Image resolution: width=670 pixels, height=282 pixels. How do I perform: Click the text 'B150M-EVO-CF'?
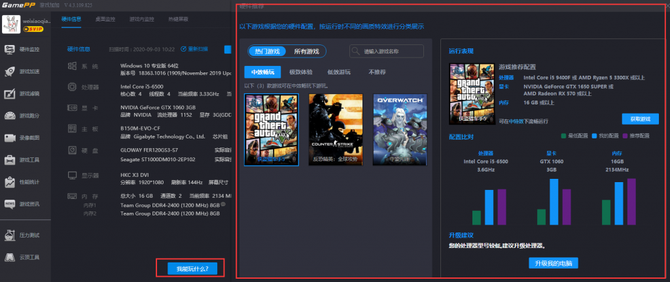(x=139, y=129)
